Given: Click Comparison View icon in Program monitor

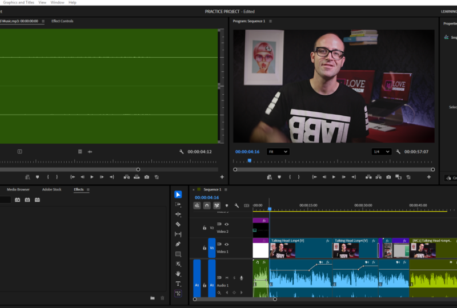Looking at the screenshot, I should coord(398,177).
